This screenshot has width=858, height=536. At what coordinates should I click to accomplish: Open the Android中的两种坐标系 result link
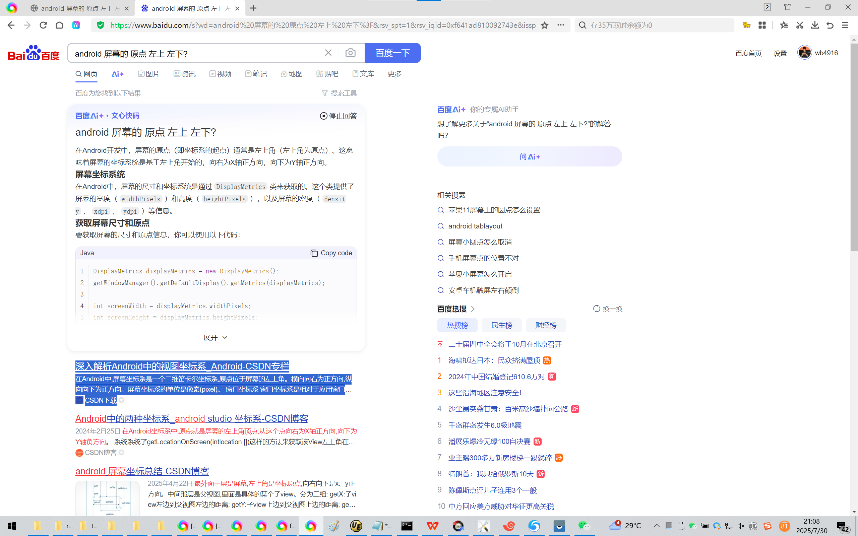point(191,419)
